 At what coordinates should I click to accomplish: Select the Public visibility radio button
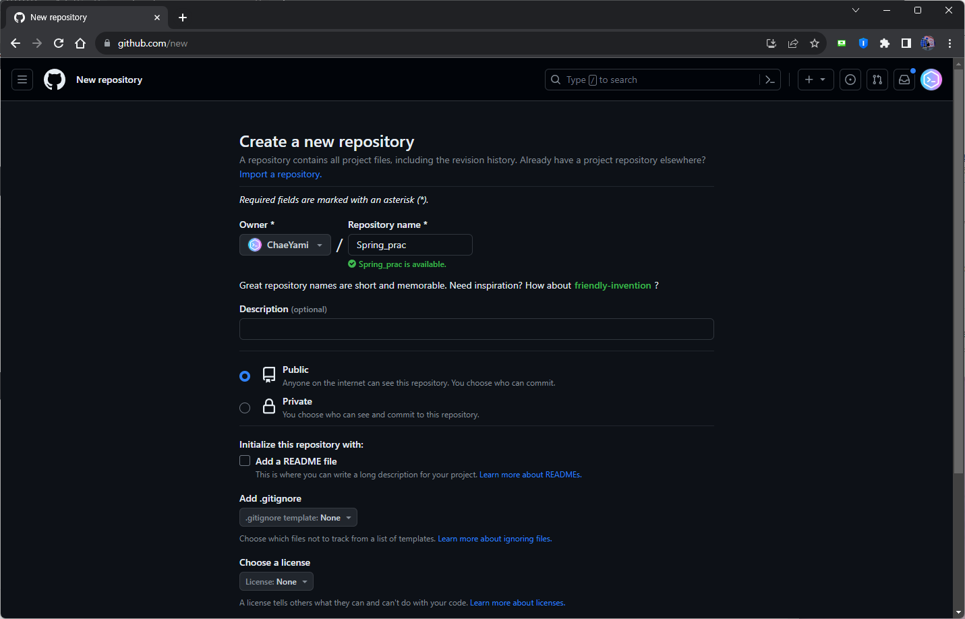[245, 376]
